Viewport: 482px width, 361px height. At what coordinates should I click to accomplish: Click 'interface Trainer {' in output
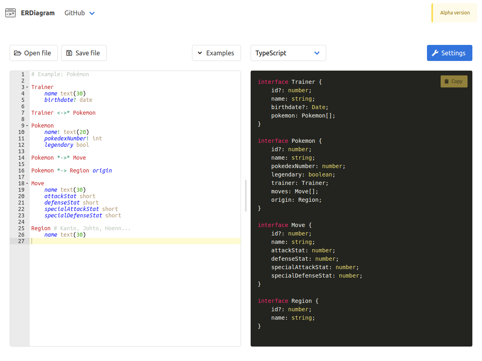click(290, 82)
